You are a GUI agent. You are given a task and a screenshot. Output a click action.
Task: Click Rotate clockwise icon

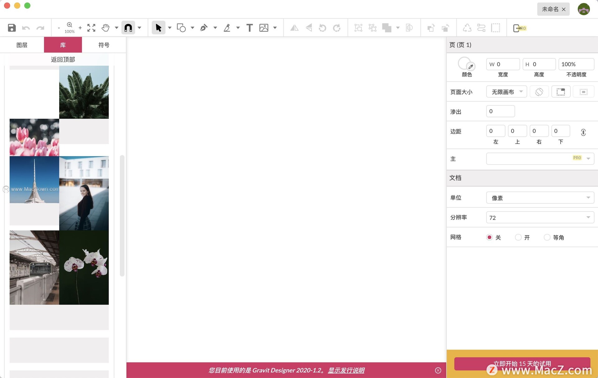point(337,28)
